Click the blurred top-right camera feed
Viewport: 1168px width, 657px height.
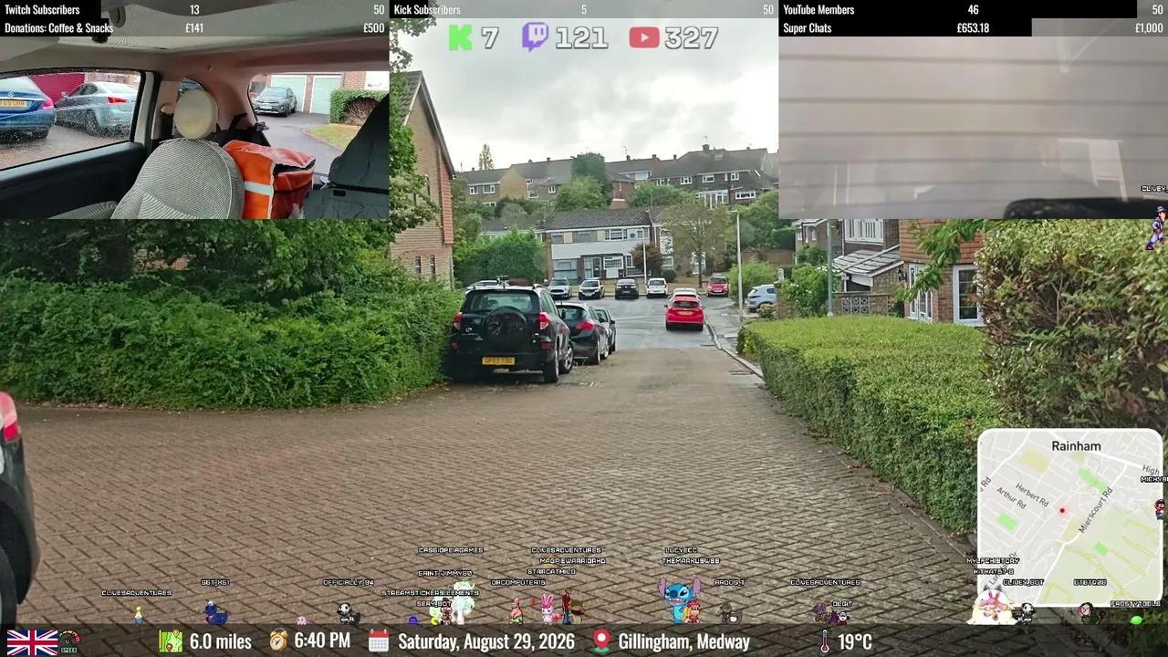[973, 128]
